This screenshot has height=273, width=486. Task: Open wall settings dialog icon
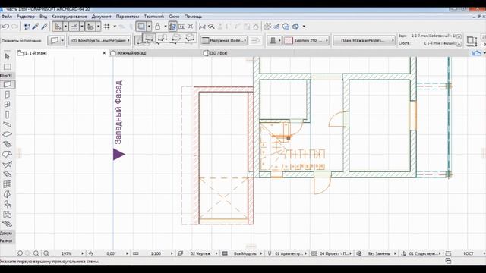[54, 40]
